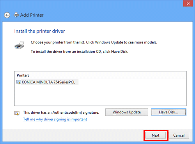Click the 'Choose your printer from the list' instruction
Image resolution: width=195 pixels, height=144 pixels.
[x=94, y=42]
